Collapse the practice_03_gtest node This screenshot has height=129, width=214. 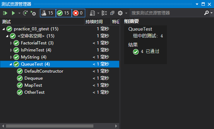click(4, 29)
